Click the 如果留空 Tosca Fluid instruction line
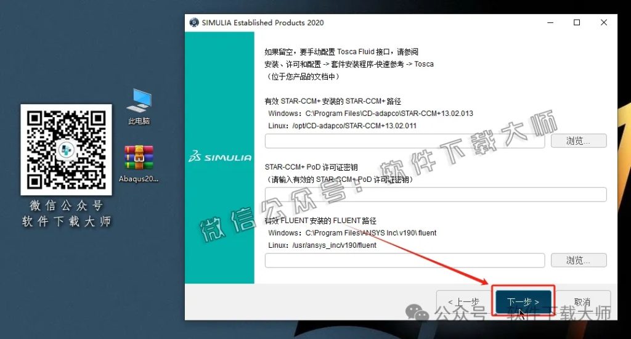 pos(341,52)
